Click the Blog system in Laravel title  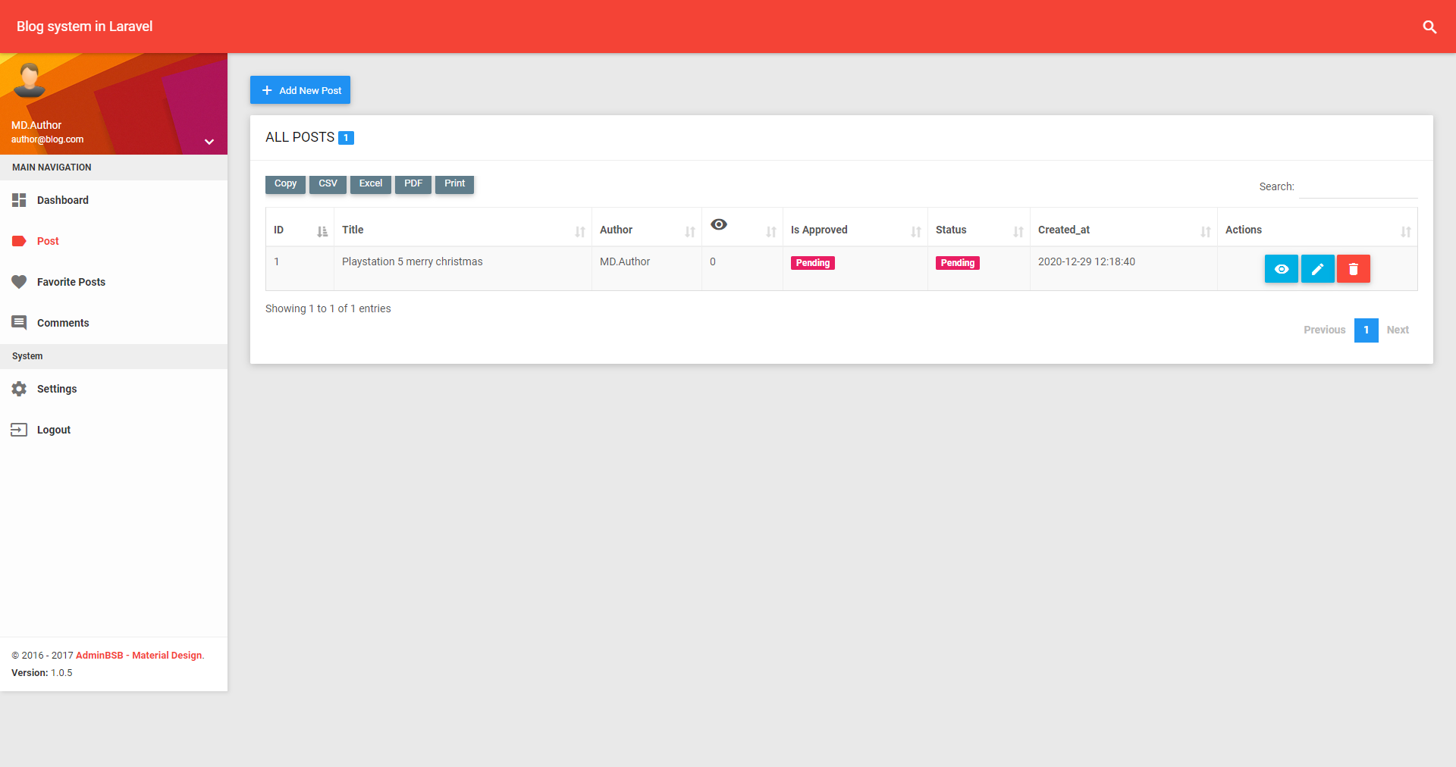tap(85, 27)
